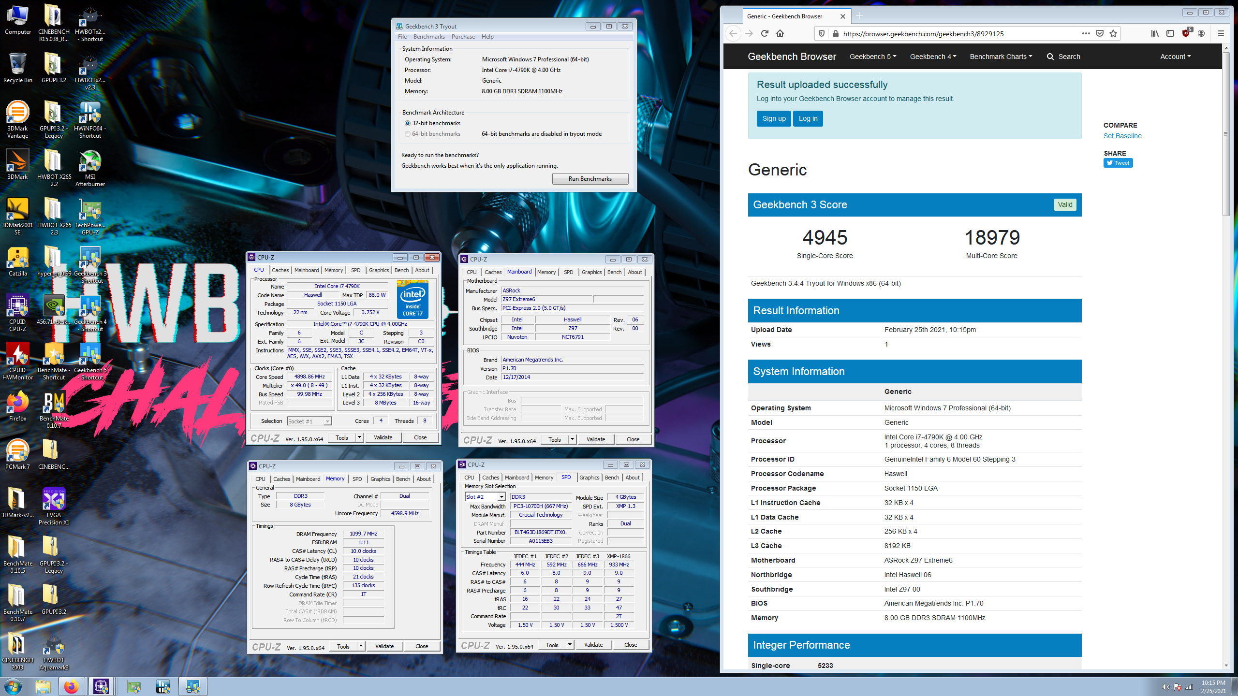Open Windows Start button
This screenshot has width=1238, height=696.
pyautogui.click(x=13, y=686)
